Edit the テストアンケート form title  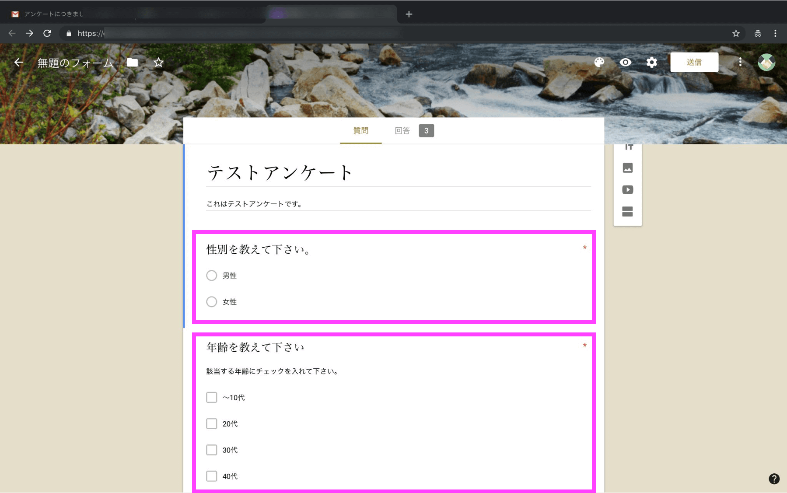pos(398,172)
